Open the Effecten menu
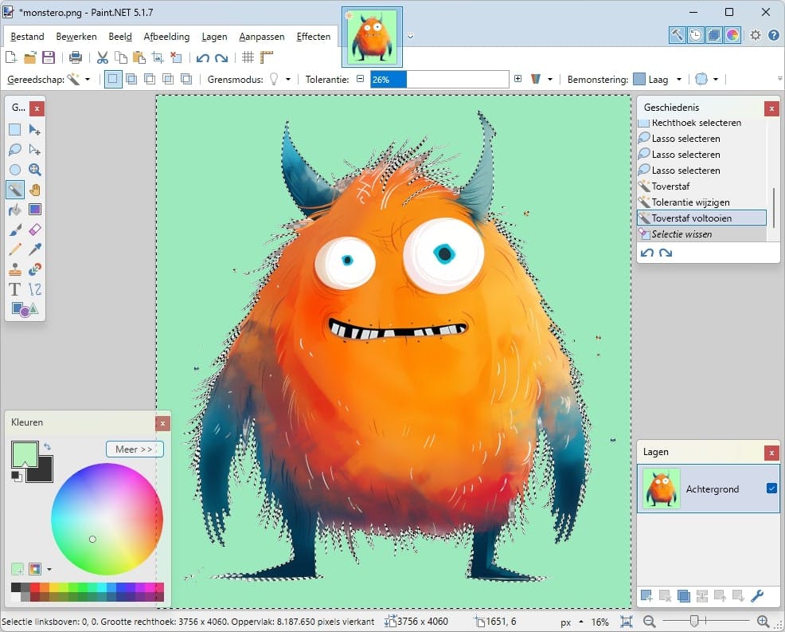Image resolution: width=785 pixels, height=632 pixels. pyautogui.click(x=314, y=37)
